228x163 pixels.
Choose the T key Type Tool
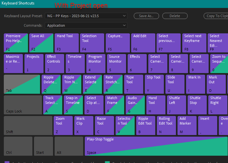[x=134, y=84]
